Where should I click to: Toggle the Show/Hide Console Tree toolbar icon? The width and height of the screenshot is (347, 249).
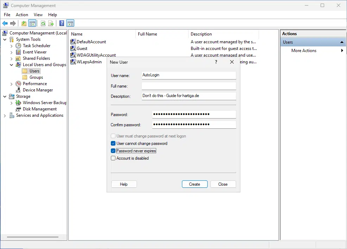click(32, 23)
